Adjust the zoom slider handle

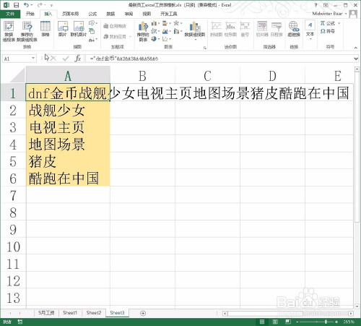tap(326, 322)
